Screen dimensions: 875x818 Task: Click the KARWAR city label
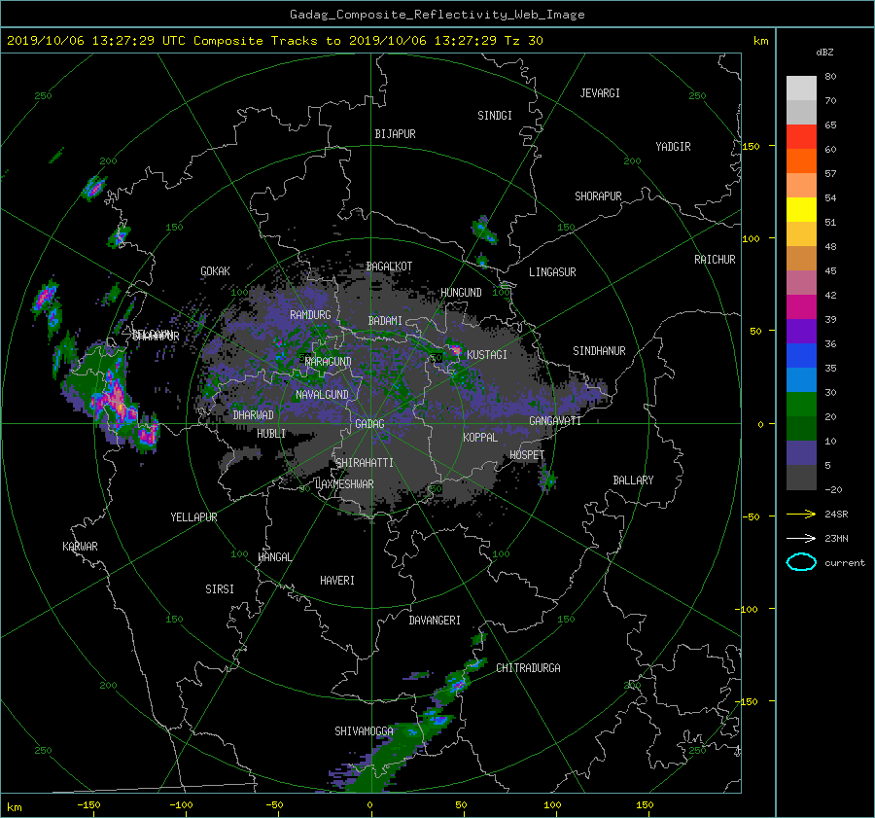pyautogui.click(x=80, y=547)
